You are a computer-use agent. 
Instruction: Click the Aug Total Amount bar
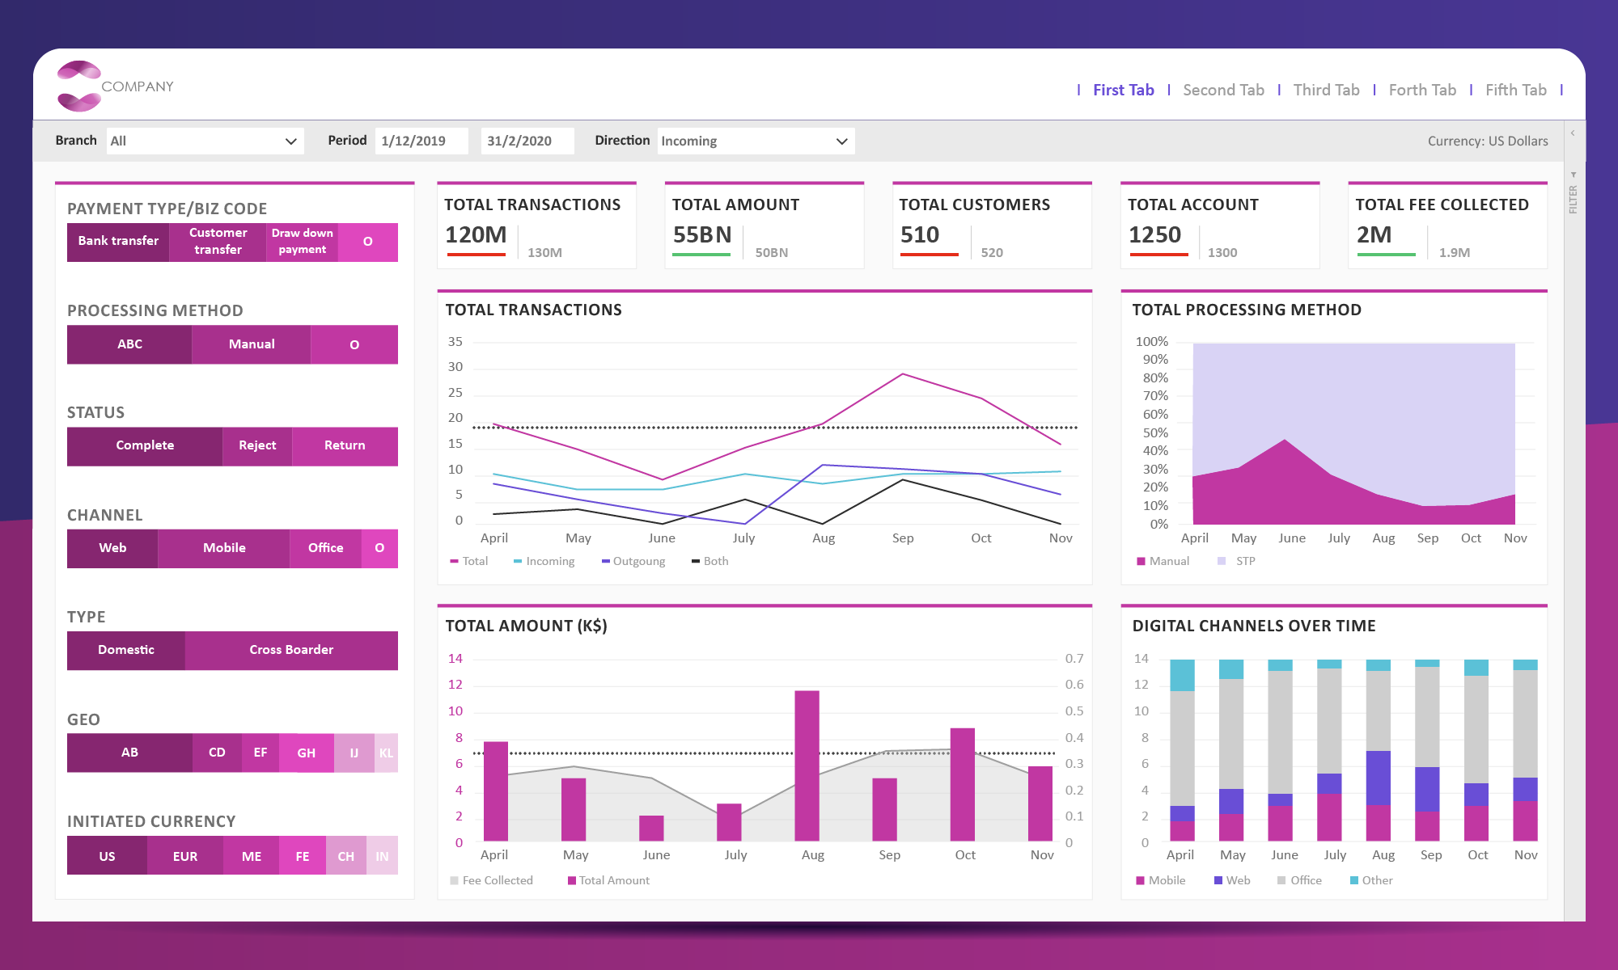pos(807,765)
